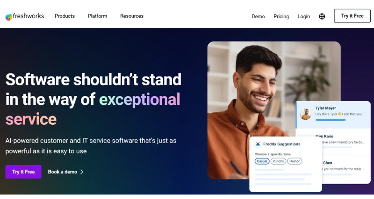Expand the Products menu
This screenshot has height=199, width=374.
(65, 16)
